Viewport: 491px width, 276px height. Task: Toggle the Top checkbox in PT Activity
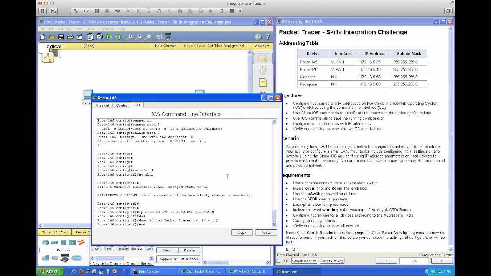coord(279,261)
